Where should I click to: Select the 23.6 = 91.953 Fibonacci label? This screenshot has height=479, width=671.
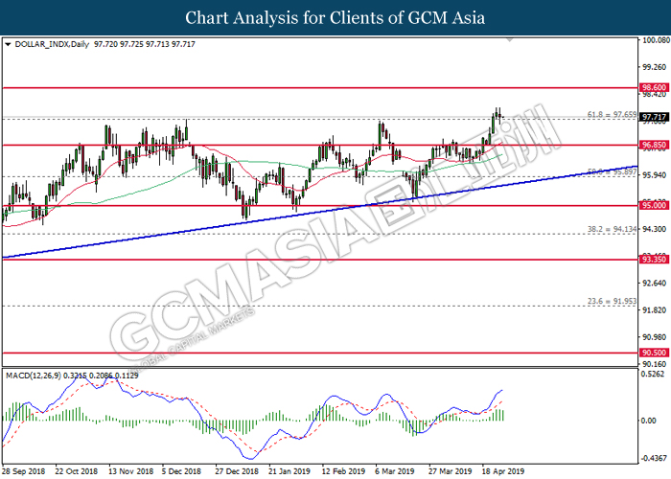click(x=611, y=302)
